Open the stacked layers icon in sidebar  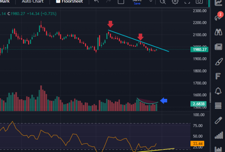[218, 106]
